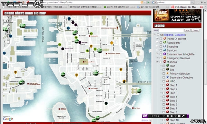Check the Missions category checkbox
Screen dimensions: 207x124
pos(161,62)
